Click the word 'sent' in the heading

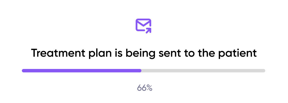coord(171,53)
